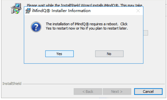167x100 pixels.
Task: Click empty dialog area between Yes and No
Action: [84, 54]
